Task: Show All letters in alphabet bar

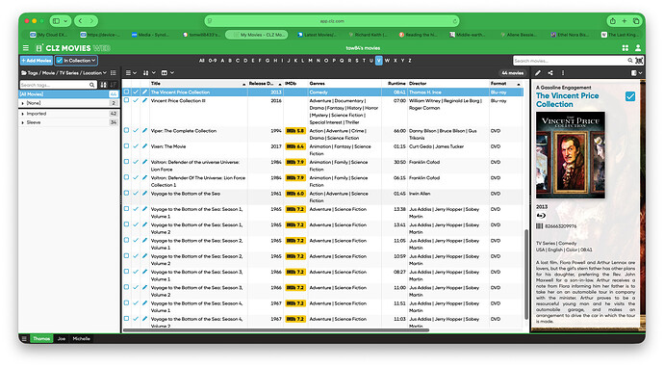Action: click(201, 61)
